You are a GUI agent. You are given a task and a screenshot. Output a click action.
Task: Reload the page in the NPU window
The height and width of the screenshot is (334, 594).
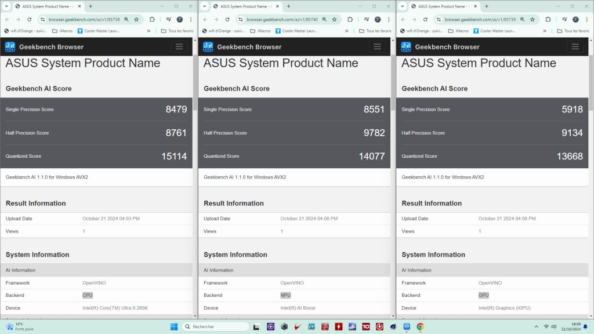[x=227, y=19]
